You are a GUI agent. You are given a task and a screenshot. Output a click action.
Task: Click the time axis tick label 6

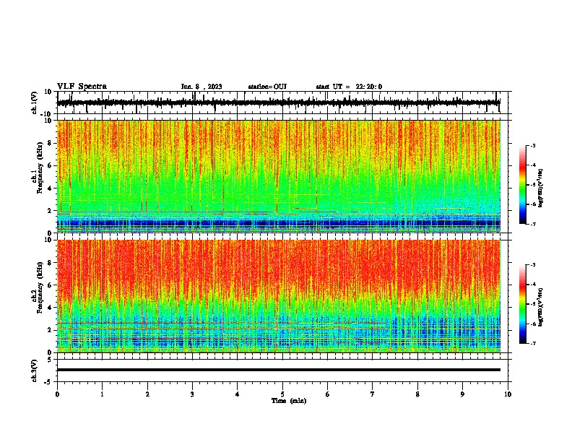328,394
